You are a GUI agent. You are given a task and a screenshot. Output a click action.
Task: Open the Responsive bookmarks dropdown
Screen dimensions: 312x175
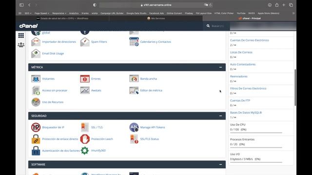(59, 13)
